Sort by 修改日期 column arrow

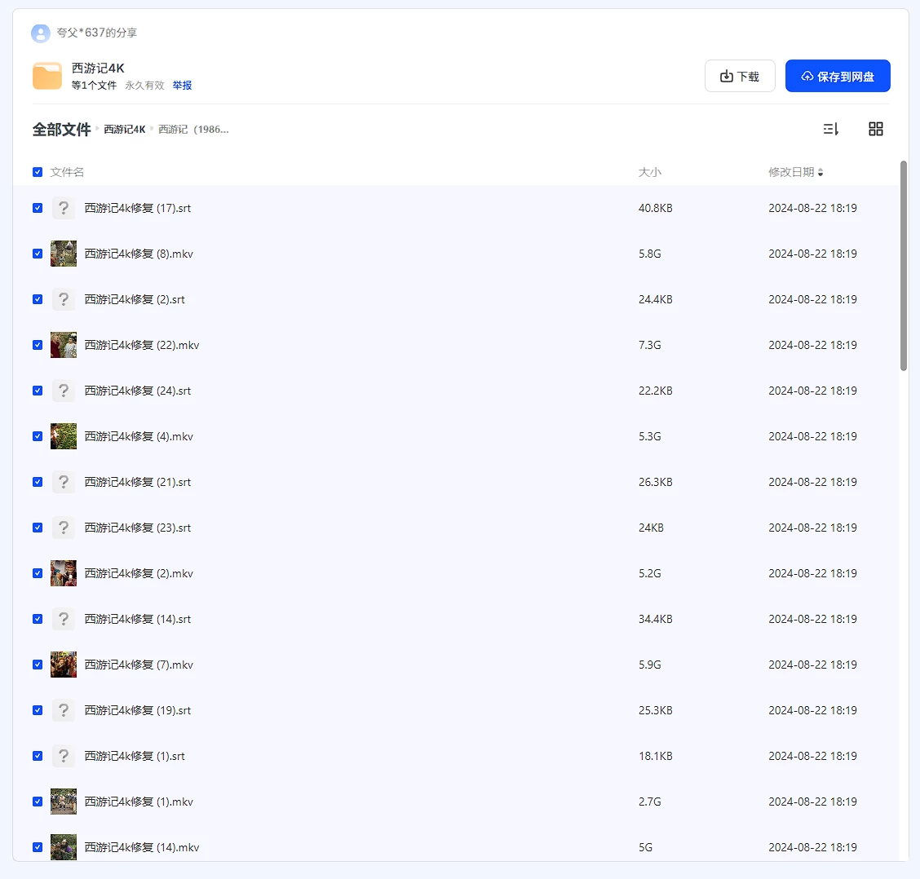tap(820, 172)
